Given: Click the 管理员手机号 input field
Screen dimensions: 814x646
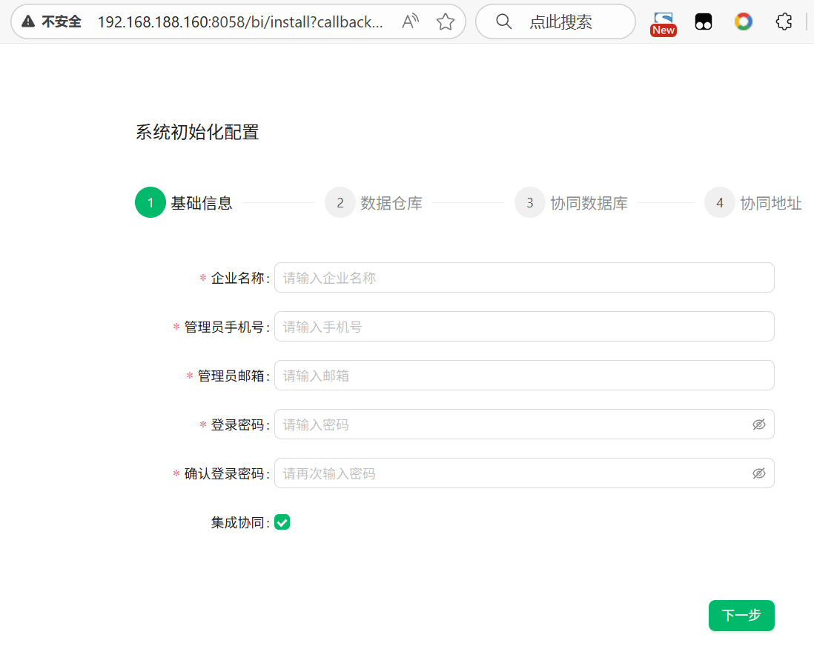Looking at the screenshot, I should pyautogui.click(x=523, y=327).
